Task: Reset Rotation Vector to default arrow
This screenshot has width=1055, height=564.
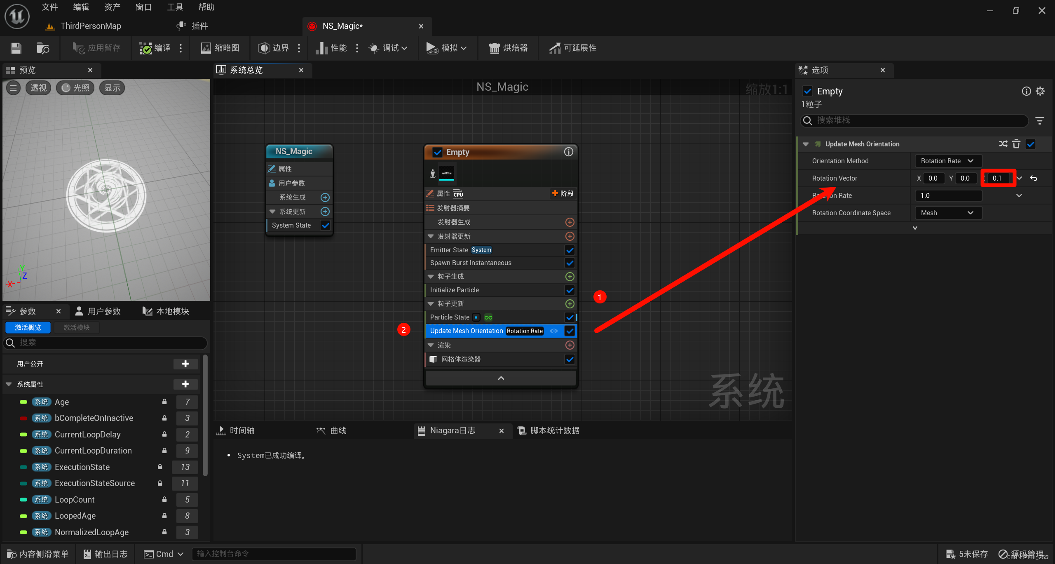Action: (x=1034, y=178)
